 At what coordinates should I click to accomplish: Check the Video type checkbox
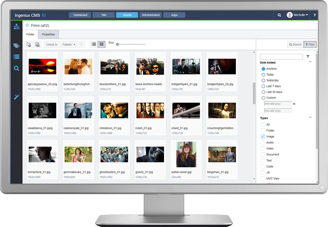tap(263, 148)
